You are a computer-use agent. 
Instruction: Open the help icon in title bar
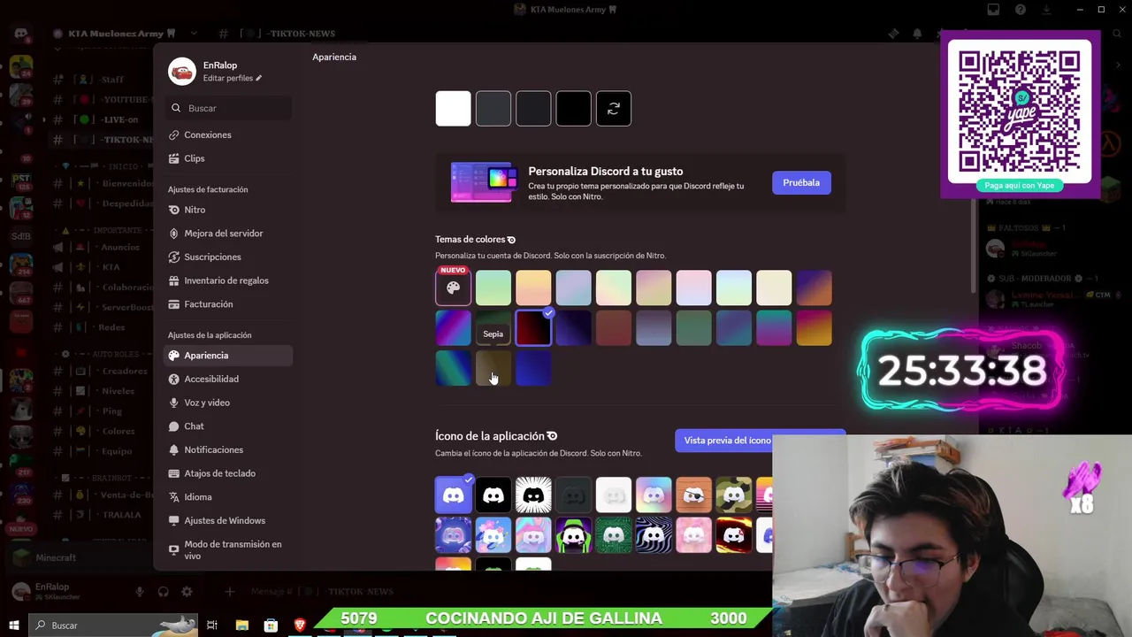tap(1021, 10)
